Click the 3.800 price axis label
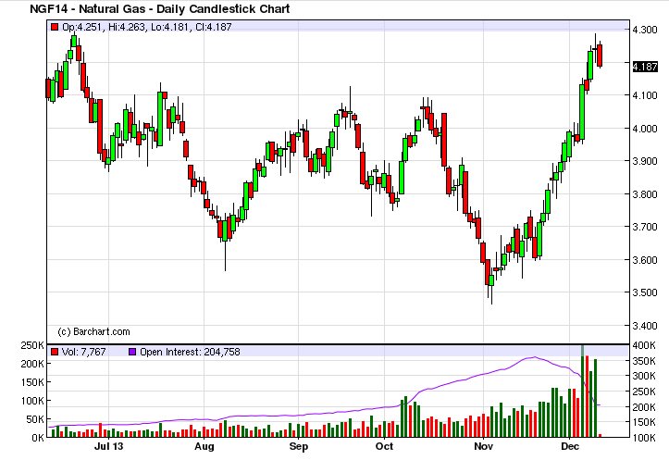Screen dimensions: 669x460 coord(645,194)
